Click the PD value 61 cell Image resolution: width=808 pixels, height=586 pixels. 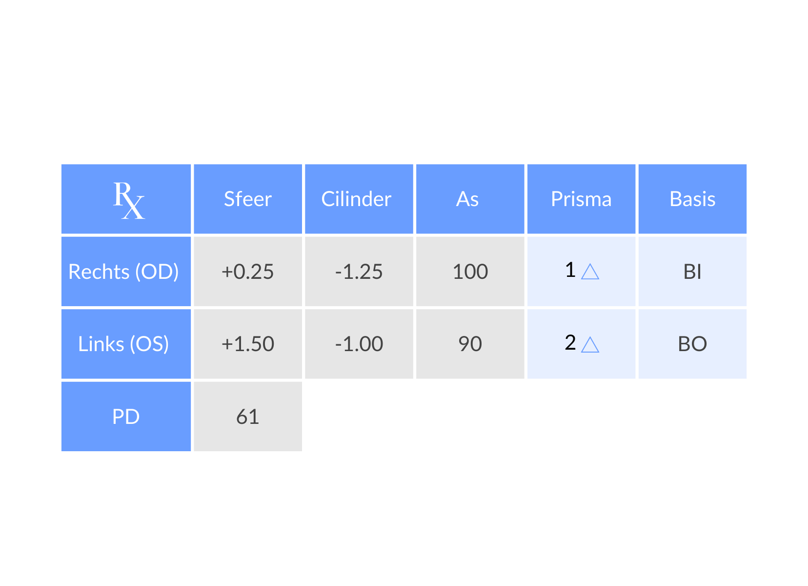pos(248,417)
